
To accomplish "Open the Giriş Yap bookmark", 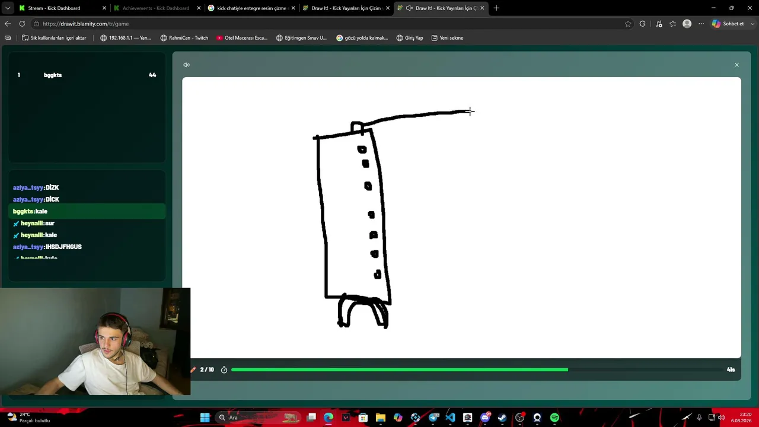I will (x=410, y=38).
